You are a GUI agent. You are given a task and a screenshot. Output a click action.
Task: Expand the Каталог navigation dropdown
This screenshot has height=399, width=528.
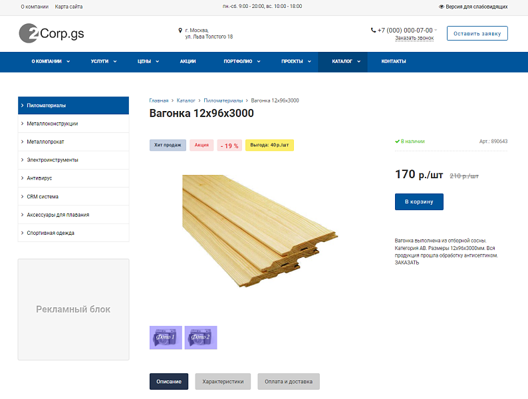pos(346,62)
